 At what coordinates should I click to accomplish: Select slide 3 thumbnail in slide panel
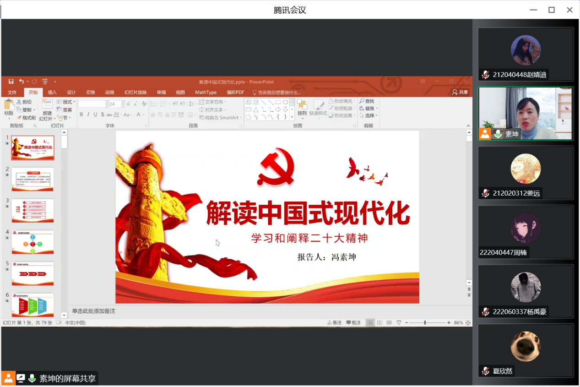coord(33,210)
